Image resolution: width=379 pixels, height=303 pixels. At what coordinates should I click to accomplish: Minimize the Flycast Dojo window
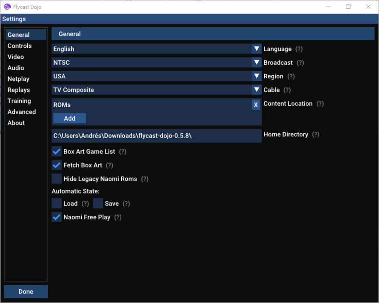click(x=328, y=7)
